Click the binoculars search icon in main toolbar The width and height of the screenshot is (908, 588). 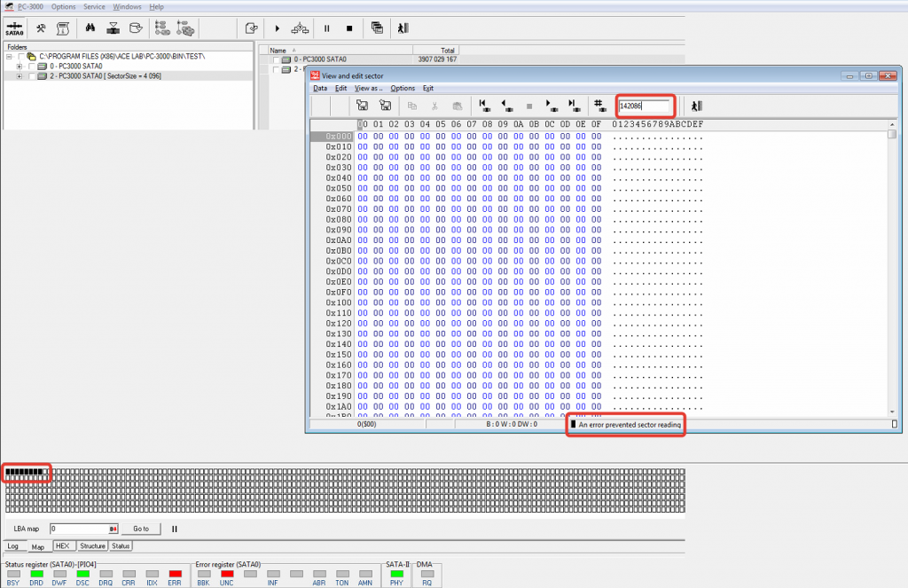[90, 28]
